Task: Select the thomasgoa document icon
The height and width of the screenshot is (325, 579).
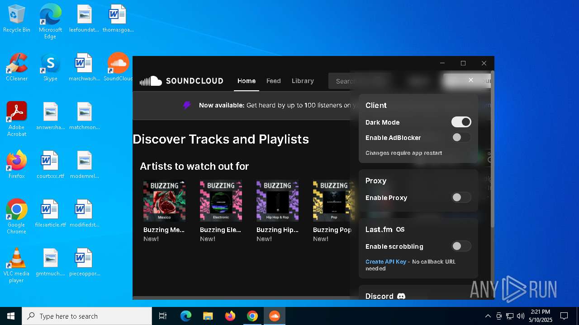Action: (x=118, y=18)
